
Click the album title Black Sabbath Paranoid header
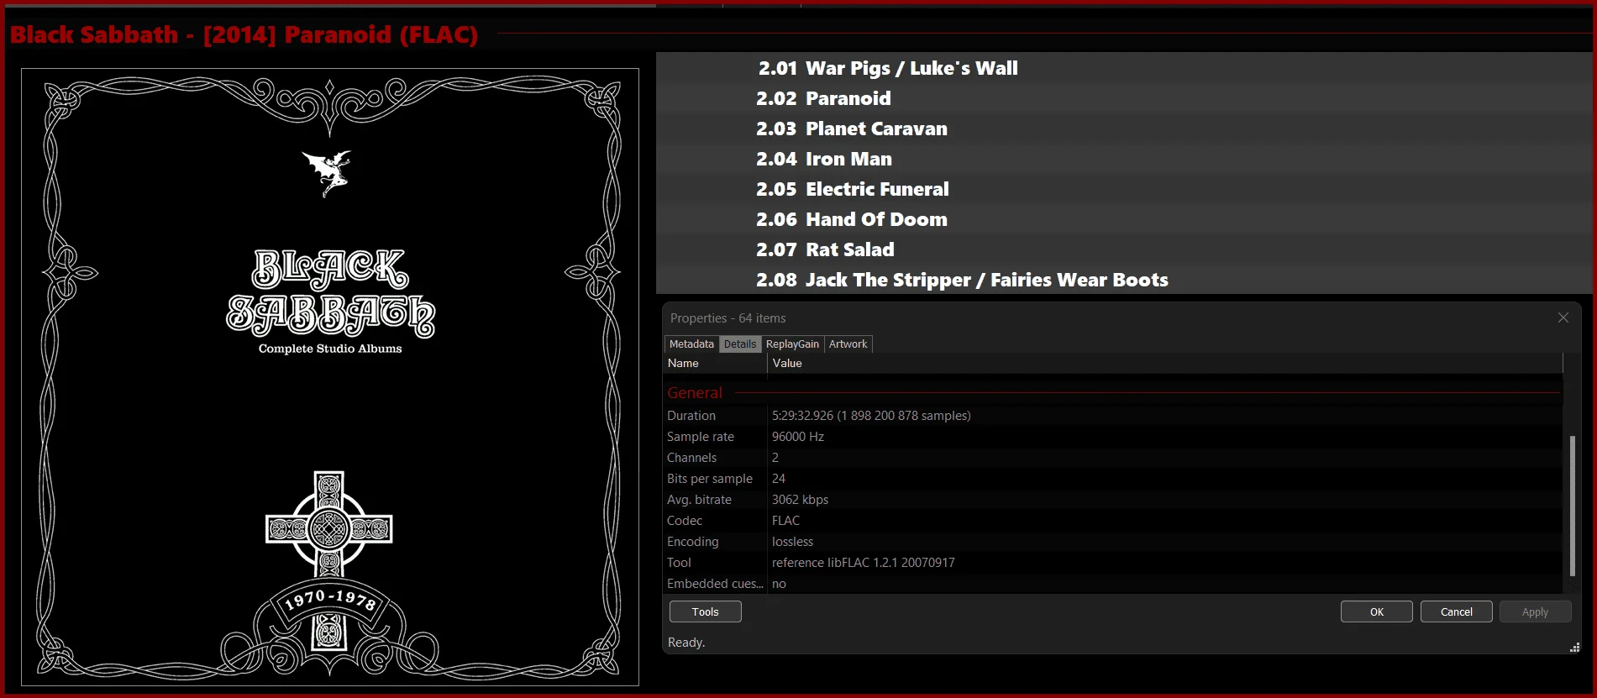coord(244,34)
